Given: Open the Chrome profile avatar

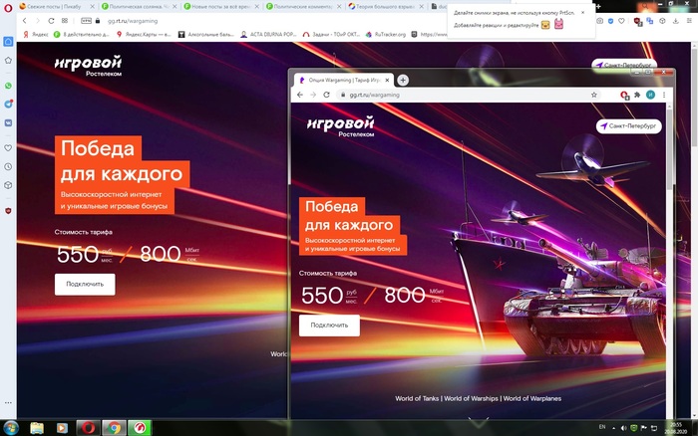Looking at the screenshot, I should [650, 95].
